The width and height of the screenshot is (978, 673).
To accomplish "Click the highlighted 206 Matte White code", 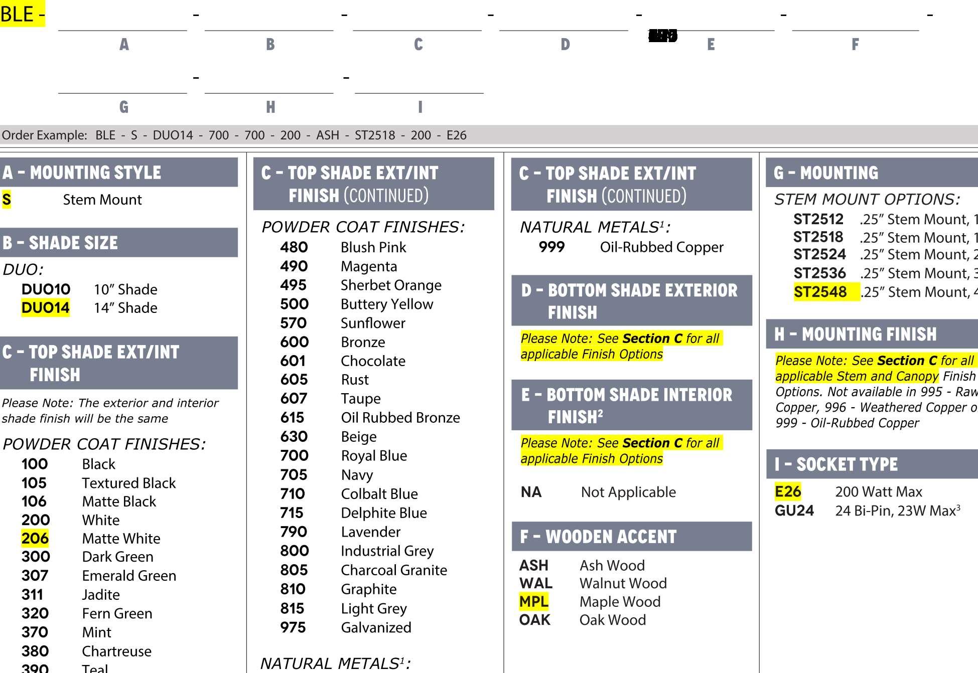I will [35, 538].
